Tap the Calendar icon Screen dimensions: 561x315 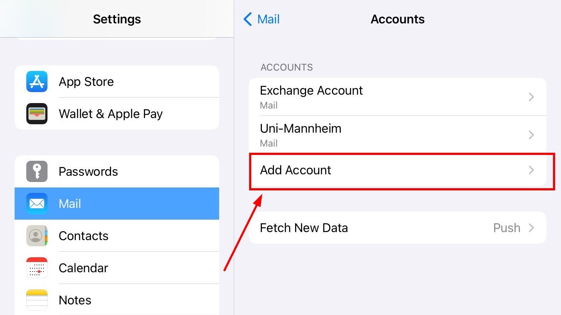[37, 268]
